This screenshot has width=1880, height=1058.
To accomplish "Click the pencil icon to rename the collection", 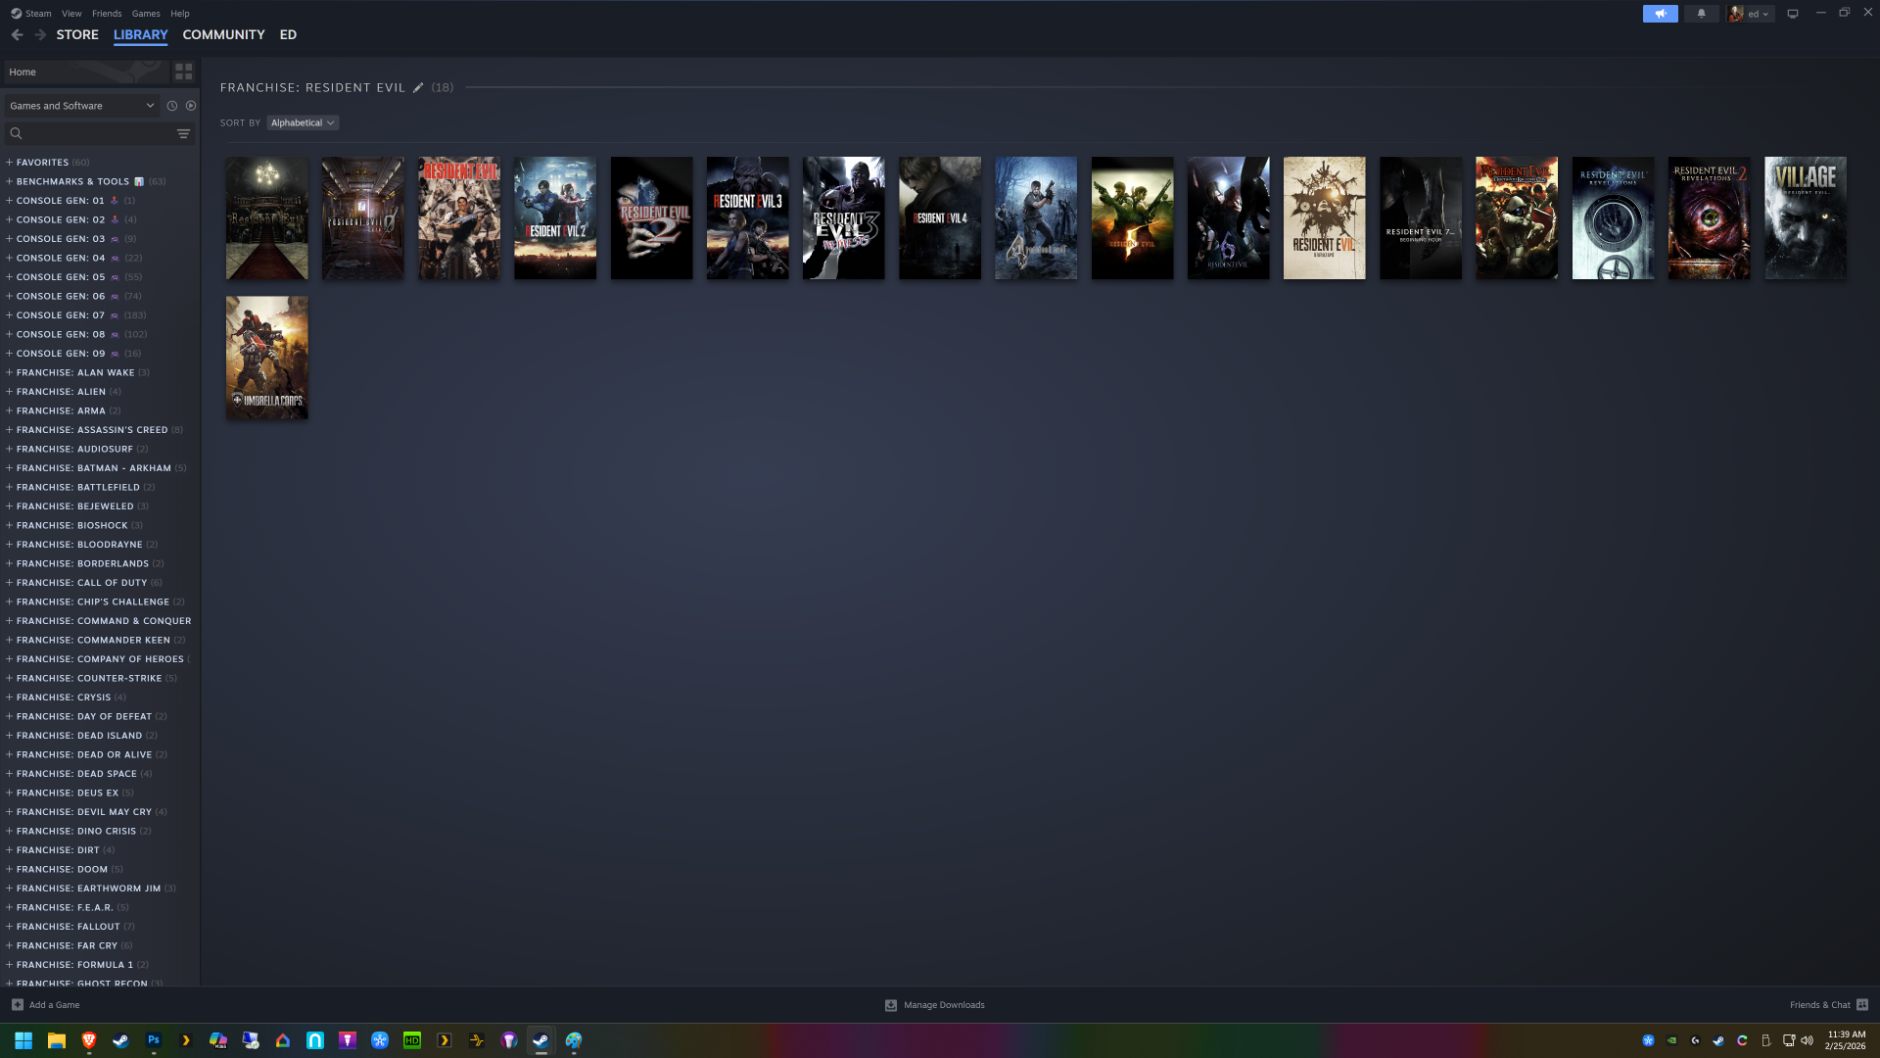I will 418,88.
